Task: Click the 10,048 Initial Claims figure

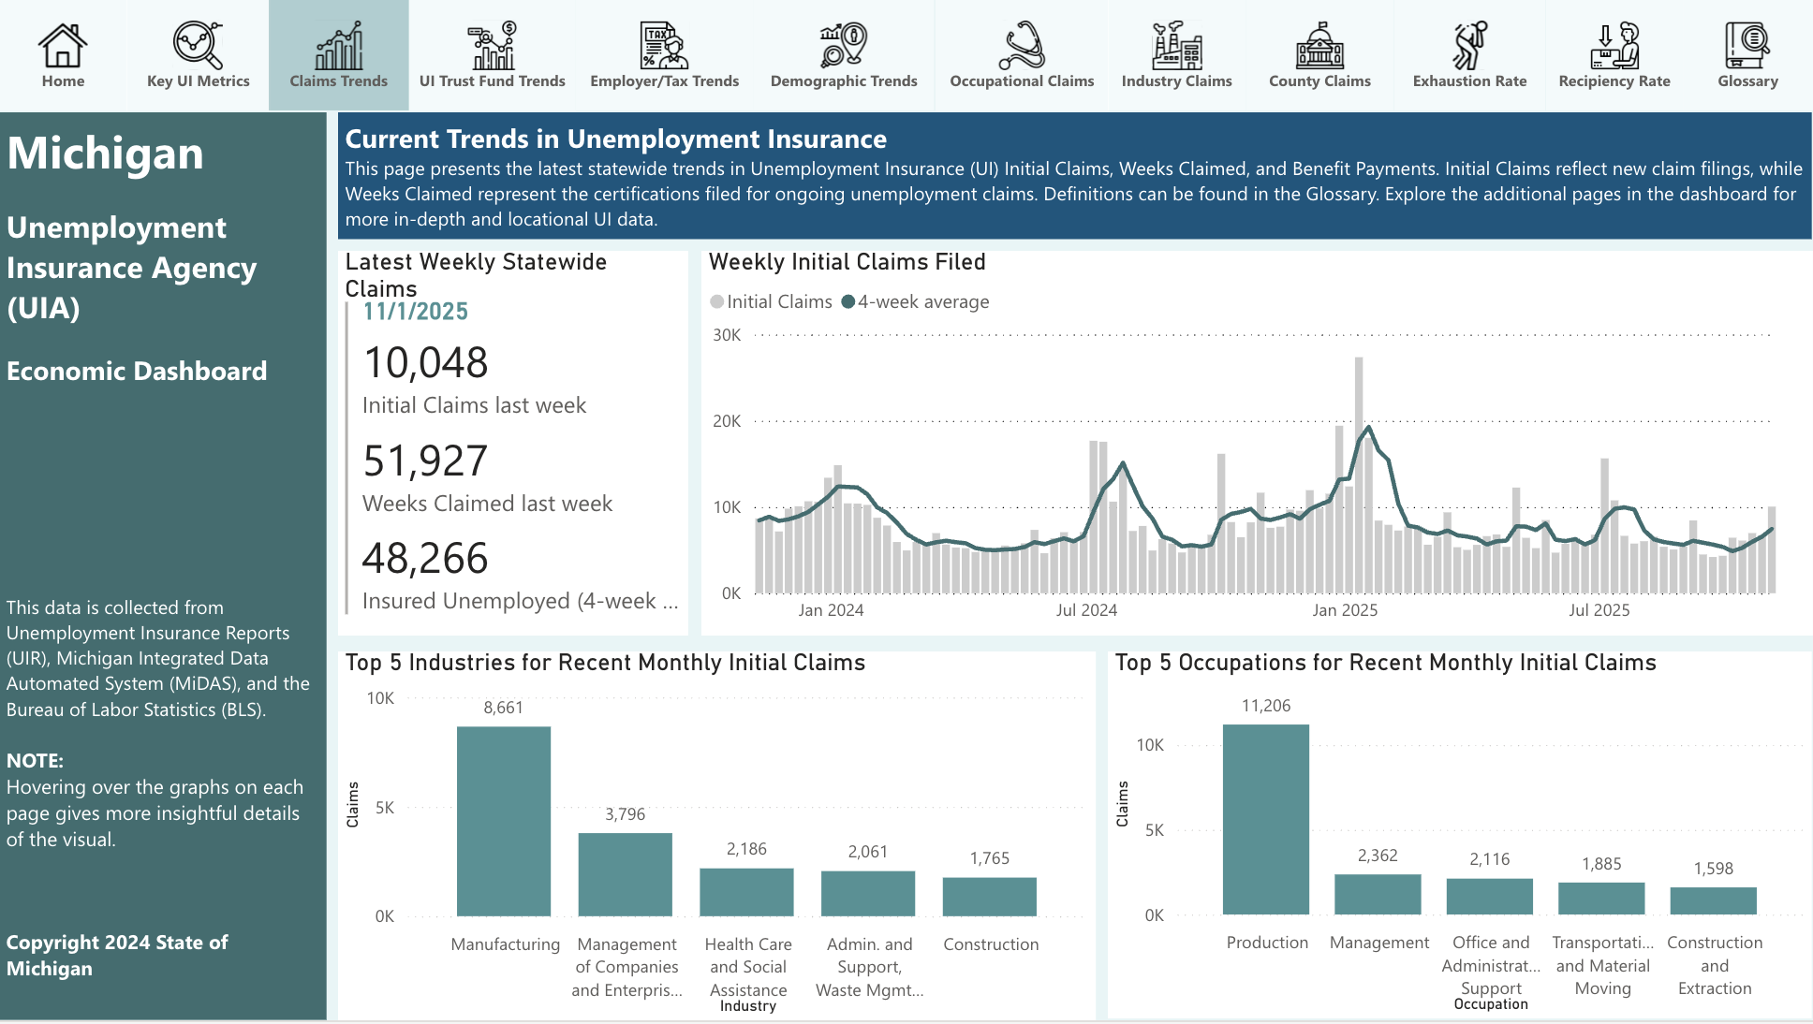Action: pos(426,363)
